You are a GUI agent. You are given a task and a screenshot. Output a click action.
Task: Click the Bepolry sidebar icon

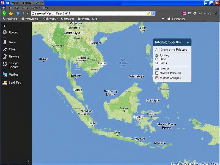(x=5, y=56)
